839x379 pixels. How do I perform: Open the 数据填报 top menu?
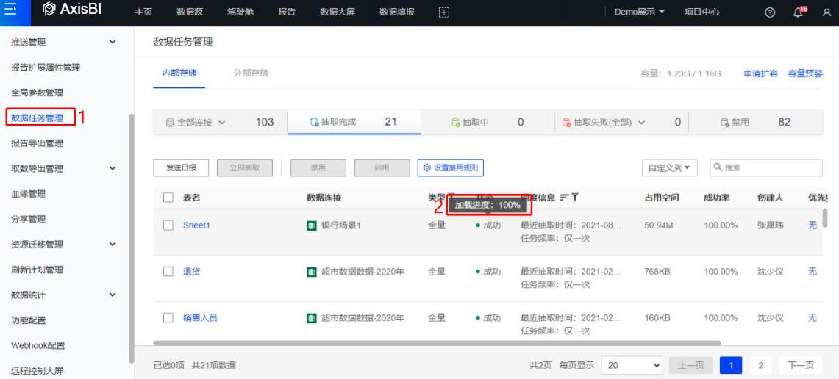coord(397,12)
